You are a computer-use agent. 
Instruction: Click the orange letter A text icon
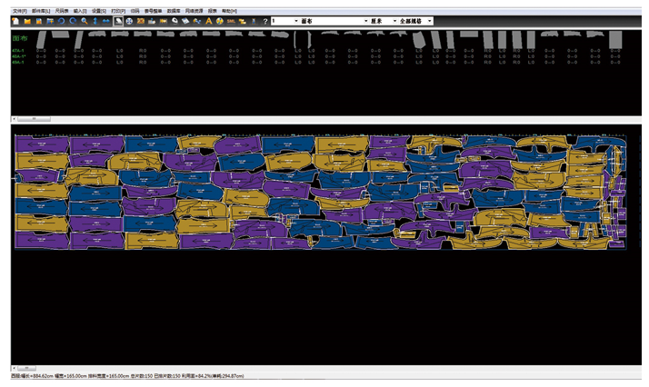208,20
